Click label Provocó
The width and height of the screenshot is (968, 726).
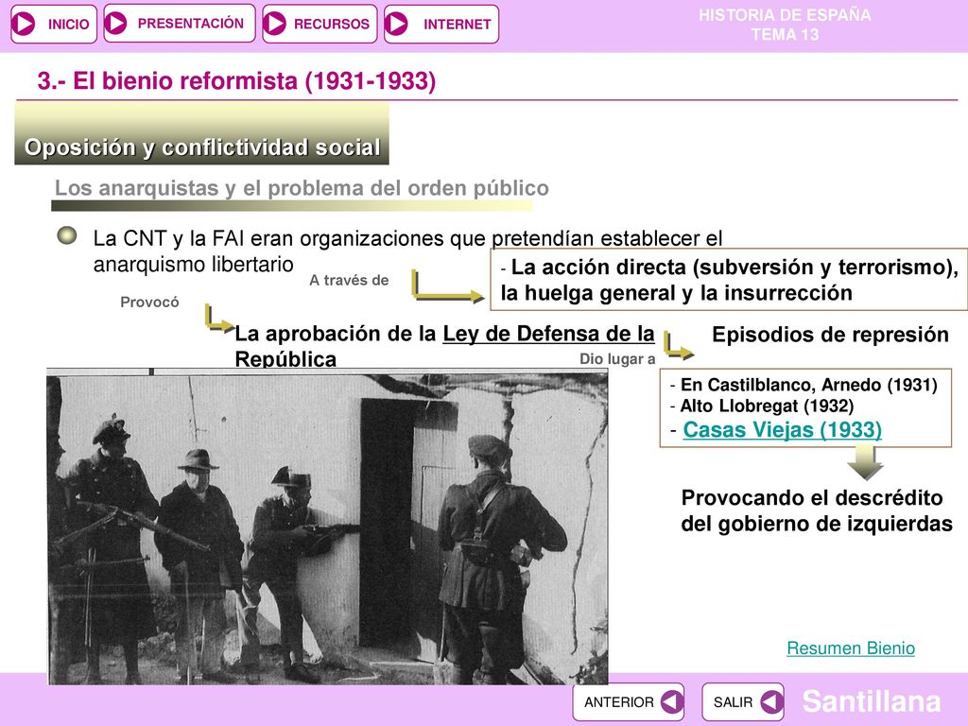[x=149, y=302]
